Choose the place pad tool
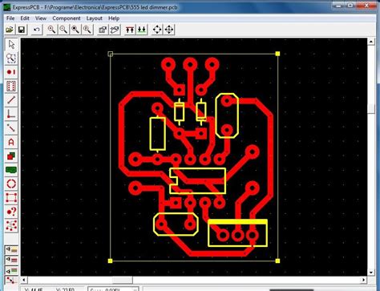380x291 pixels. click(x=11, y=72)
